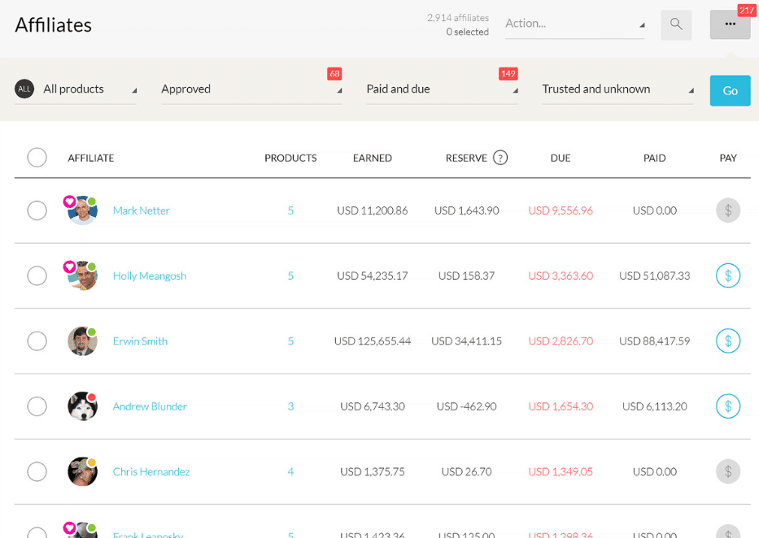The width and height of the screenshot is (759, 538).
Task: Click Andrew Blunder's pay dollar icon
Action: click(x=727, y=406)
